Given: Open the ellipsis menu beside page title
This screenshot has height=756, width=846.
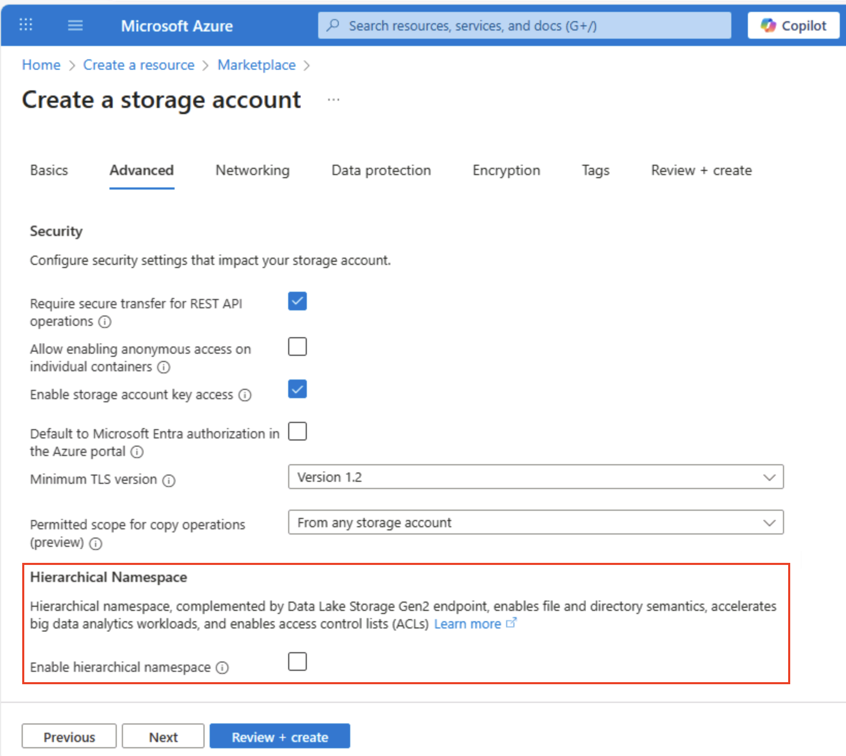Looking at the screenshot, I should click(x=333, y=99).
